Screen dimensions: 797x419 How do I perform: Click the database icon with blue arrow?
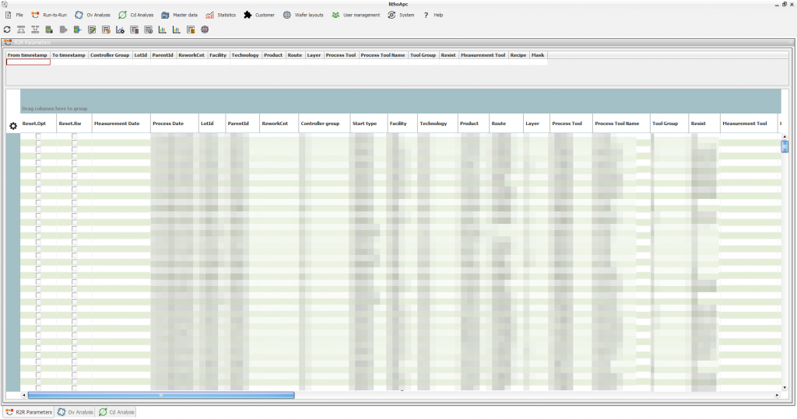click(77, 30)
